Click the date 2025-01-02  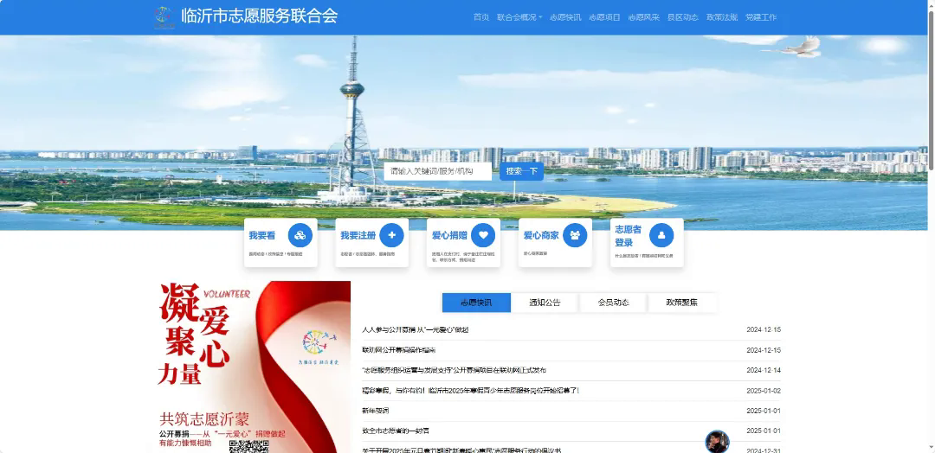(x=764, y=391)
